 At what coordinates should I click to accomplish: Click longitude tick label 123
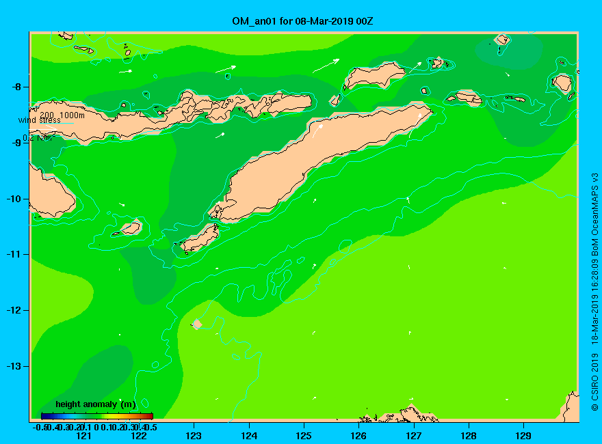click(194, 436)
